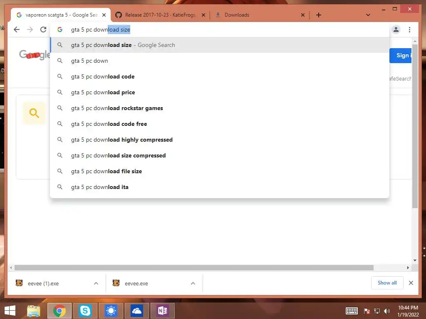
Task: Click the network tray icon
Action: click(x=377, y=311)
